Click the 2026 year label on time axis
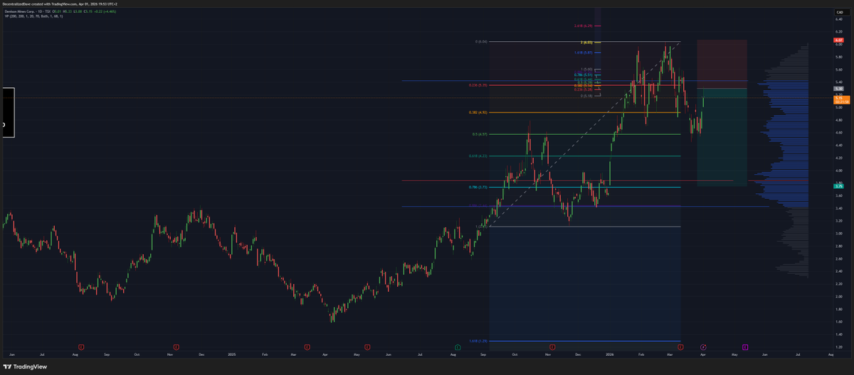 pos(610,353)
